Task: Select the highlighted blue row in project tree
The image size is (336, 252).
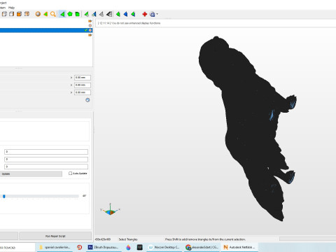Action: click(46, 30)
